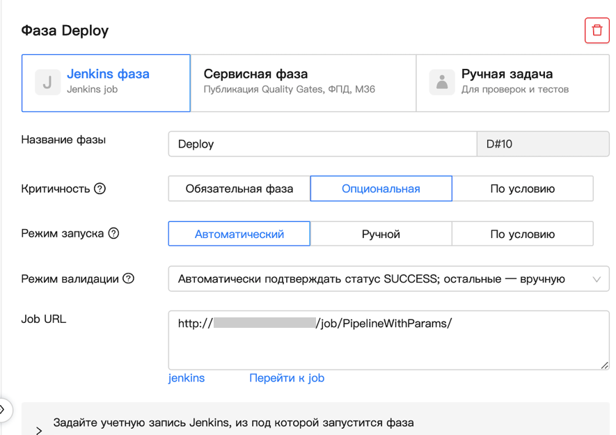This screenshot has height=435, width=616.
Task: Open the Режим валидации dropdown
Action: pyautogui.click(x=388, y=279)
